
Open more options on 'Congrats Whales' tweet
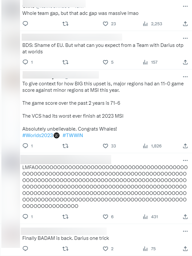pos(185,77)
